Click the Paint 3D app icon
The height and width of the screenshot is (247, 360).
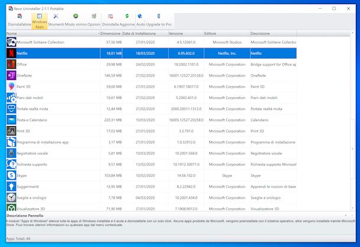[11, 87]
